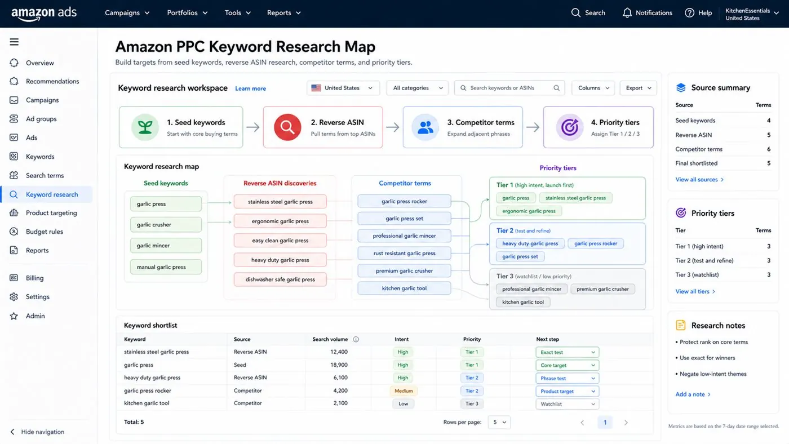Image resolution: width=789 pixels, height=444 pixels.
Task: Open the Watchlist next step dropdown
Action: 567,404
